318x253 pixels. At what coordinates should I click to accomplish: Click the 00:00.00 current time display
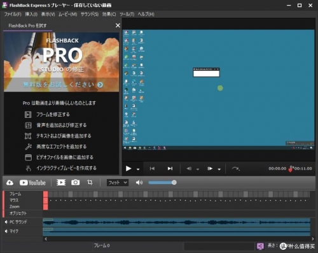tap(277, 168)
